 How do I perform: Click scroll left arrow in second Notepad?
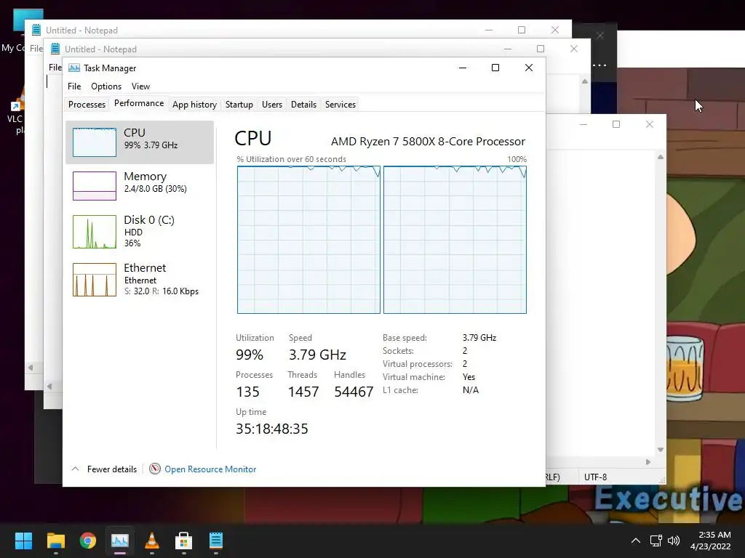[49, 387]
